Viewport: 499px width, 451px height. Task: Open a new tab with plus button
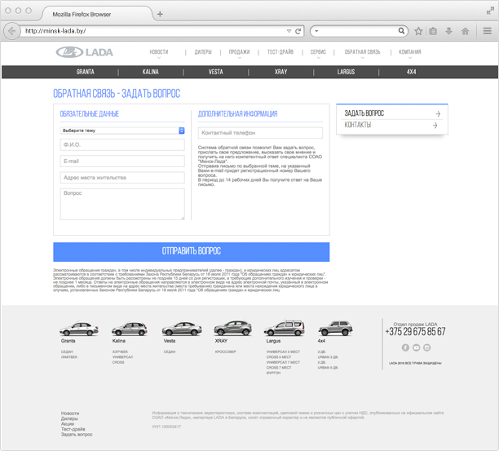click(160, 14)
